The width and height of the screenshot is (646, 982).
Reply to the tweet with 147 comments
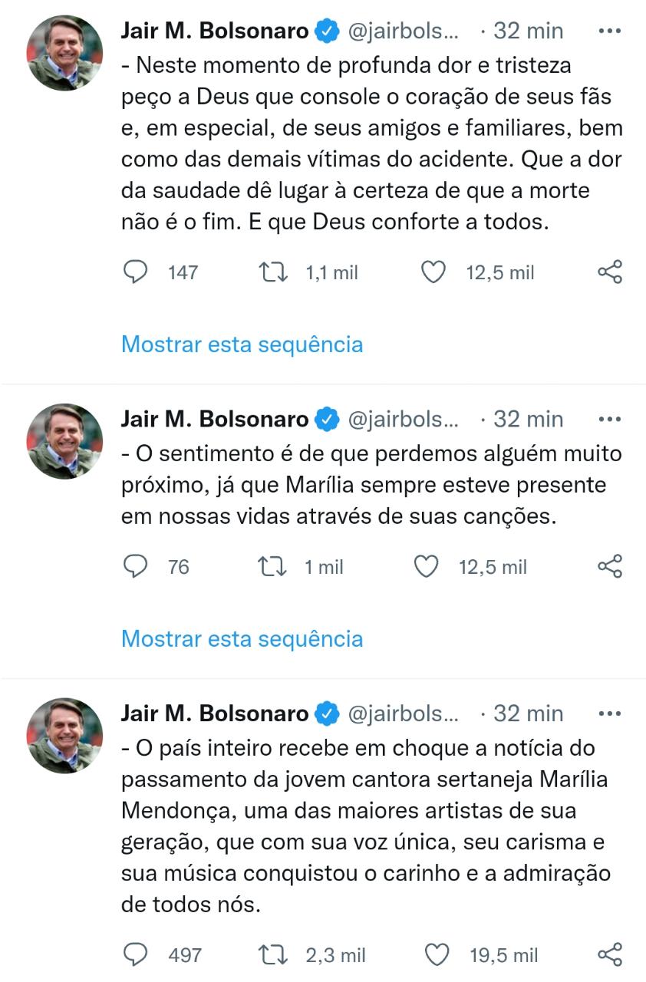coord(136,272)
